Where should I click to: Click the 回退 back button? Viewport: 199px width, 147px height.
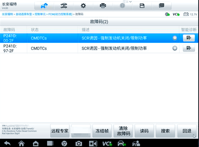(x=187, y=131)
